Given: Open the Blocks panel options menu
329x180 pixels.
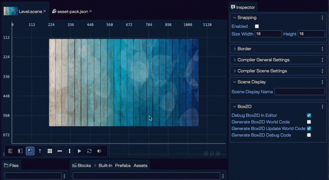Looking at the screenshot, I should pyautogui.click(x=223, y=176).
